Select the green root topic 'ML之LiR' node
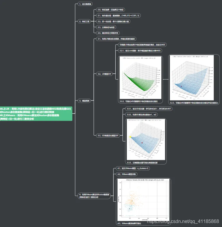 (36, 113)
